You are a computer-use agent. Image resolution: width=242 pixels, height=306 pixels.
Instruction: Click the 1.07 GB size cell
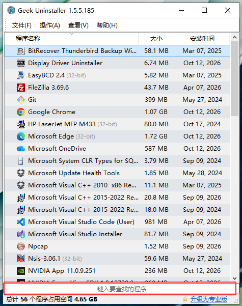point(156,112)
